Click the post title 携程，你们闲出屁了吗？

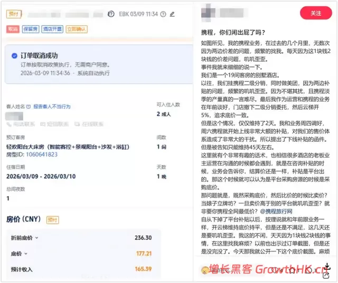233,33
